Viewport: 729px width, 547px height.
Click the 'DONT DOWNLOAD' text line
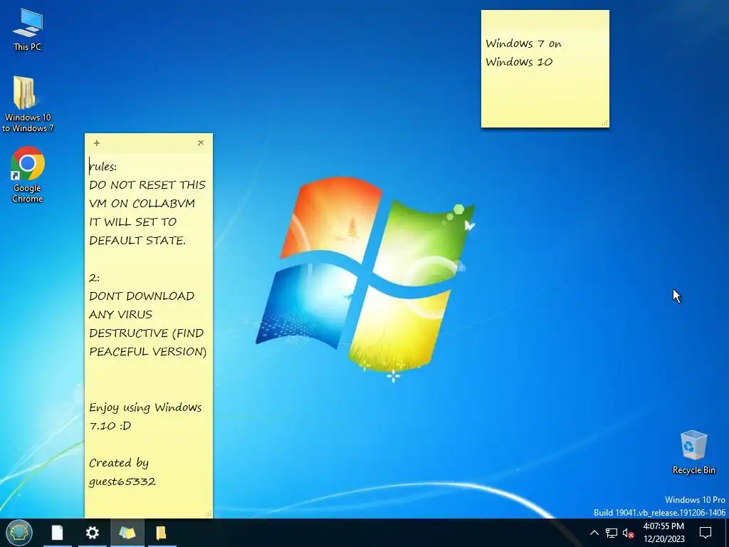click(x=142, y=296)
